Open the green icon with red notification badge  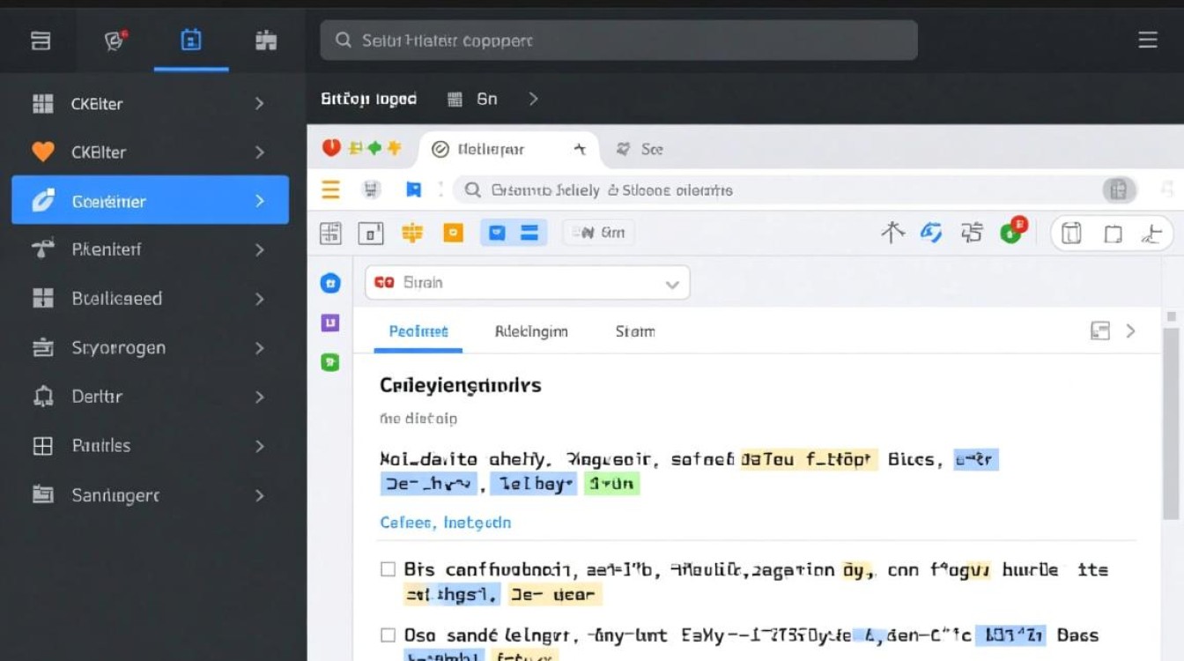coord(1012,232)
